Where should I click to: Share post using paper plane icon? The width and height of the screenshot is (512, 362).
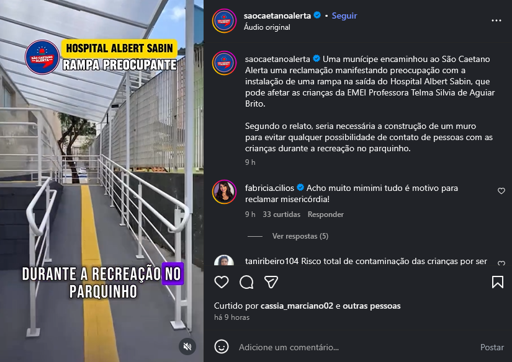tap(271, 282)
